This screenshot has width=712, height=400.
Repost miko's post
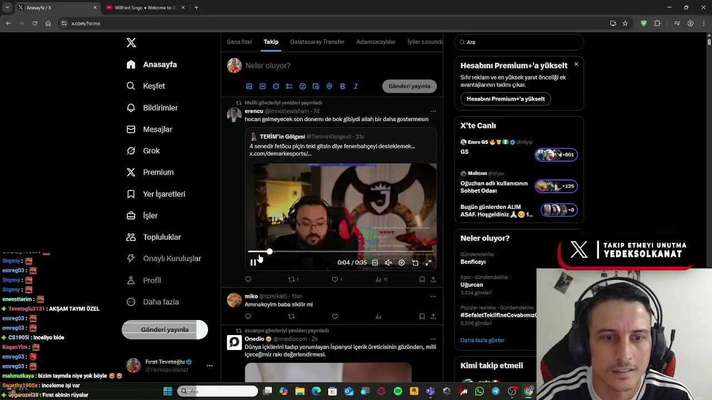(x=291, y=316)
